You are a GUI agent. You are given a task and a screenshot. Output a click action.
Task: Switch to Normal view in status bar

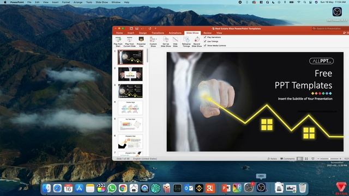(300, 158)
